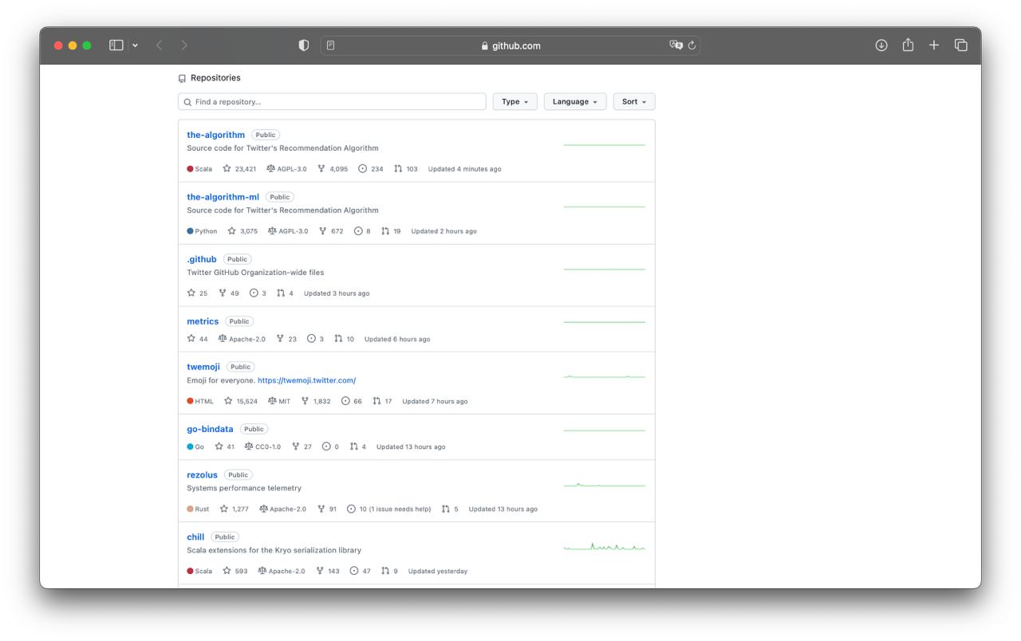The width and height of the screenshot is (1021, 641).
Task: Go back to the previous page
Action: 159,45
